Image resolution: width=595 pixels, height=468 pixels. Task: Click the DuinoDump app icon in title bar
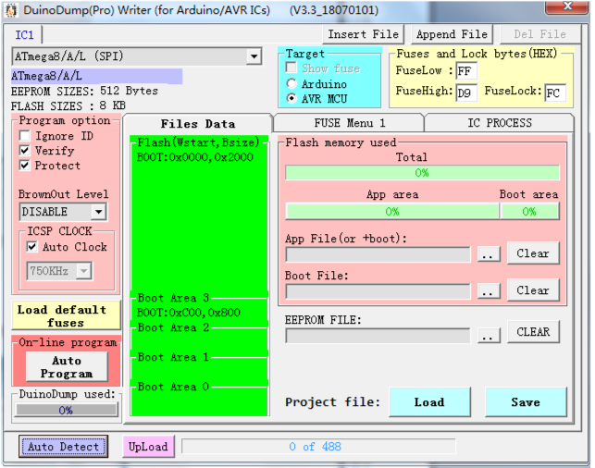coord(11,10)
